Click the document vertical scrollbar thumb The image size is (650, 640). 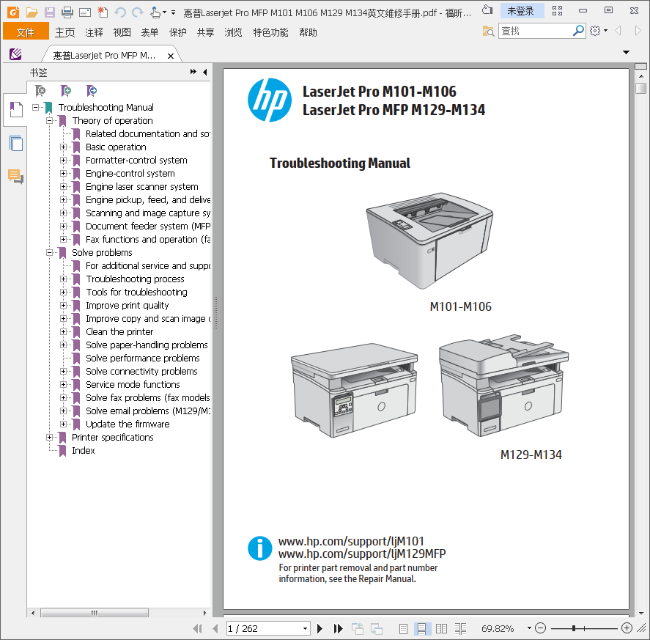coord(641,89)
